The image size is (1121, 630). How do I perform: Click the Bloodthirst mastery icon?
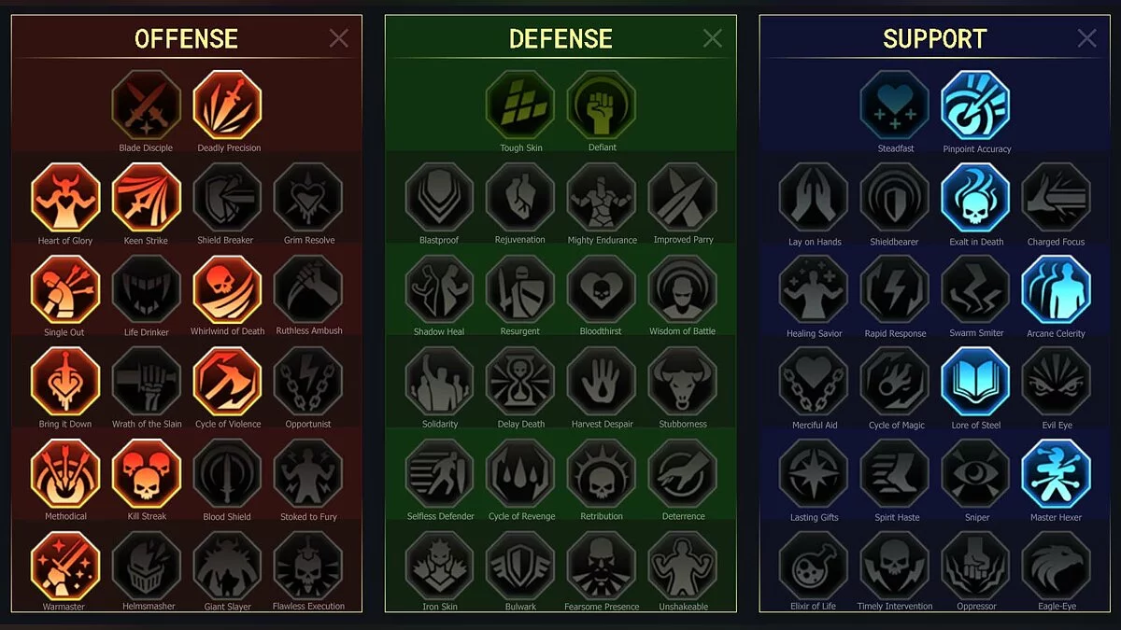(x=602, y=289)
